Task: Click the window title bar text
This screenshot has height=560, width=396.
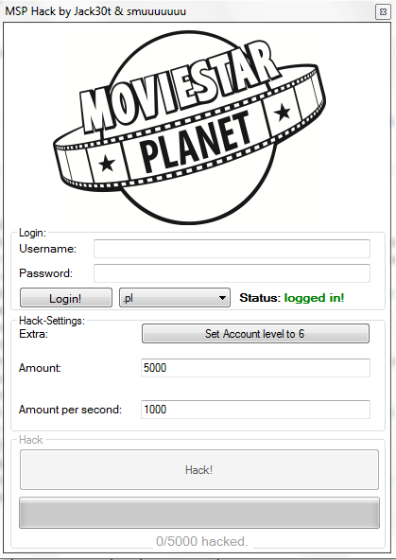Action: 95,11
